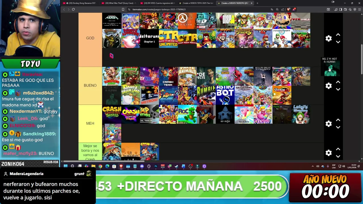Open Steam from the taskbar

coord(176,166)
